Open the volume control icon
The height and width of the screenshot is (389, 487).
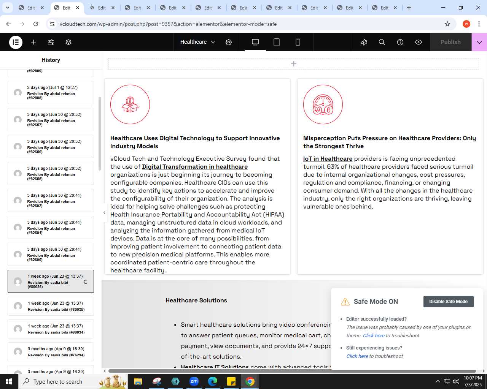pos(456,381)
